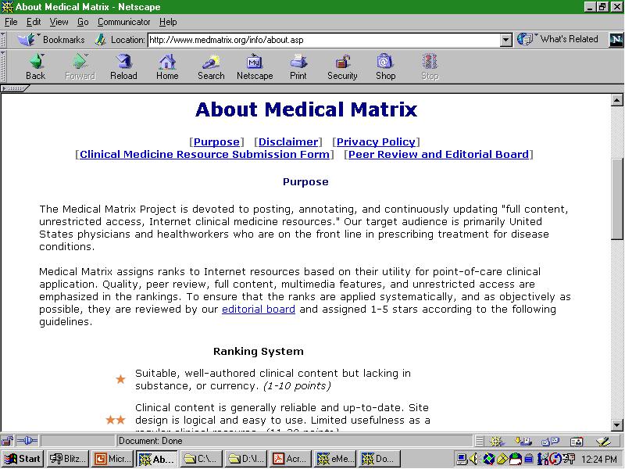
Task: Open the Start menu
Action: pyautogui.click(x=23, y=459)
